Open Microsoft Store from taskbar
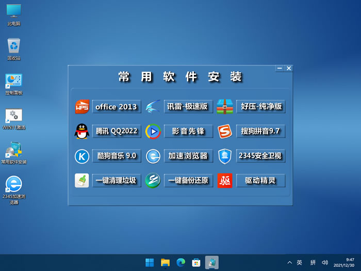 [196, 262]
